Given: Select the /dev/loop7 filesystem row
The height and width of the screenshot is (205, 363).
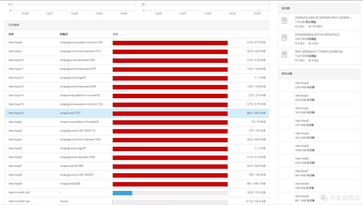Looking at the screenshot, I should point(137,166).
